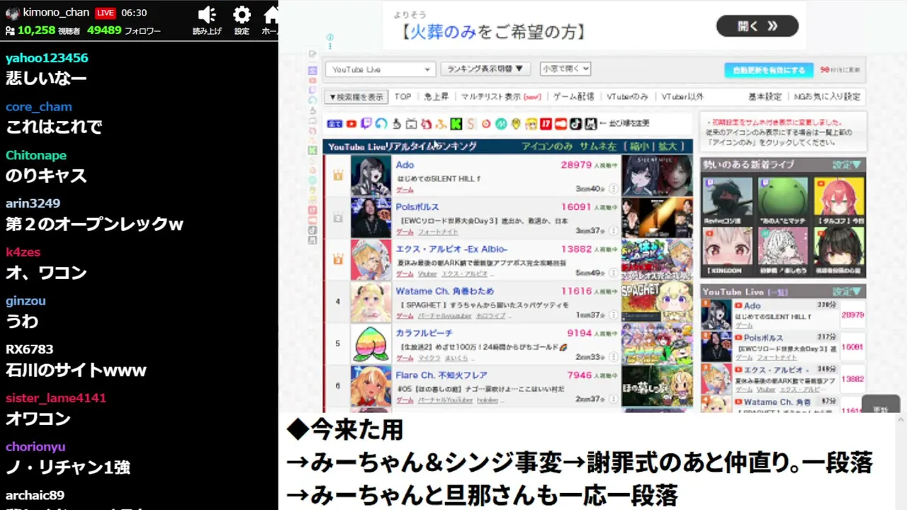Open エクス・アルビオ avatar thumbnail
This screenshot has width=907, height=510.
(371, 260)
